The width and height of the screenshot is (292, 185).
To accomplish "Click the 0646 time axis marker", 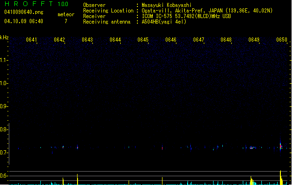I will point(171,40).
